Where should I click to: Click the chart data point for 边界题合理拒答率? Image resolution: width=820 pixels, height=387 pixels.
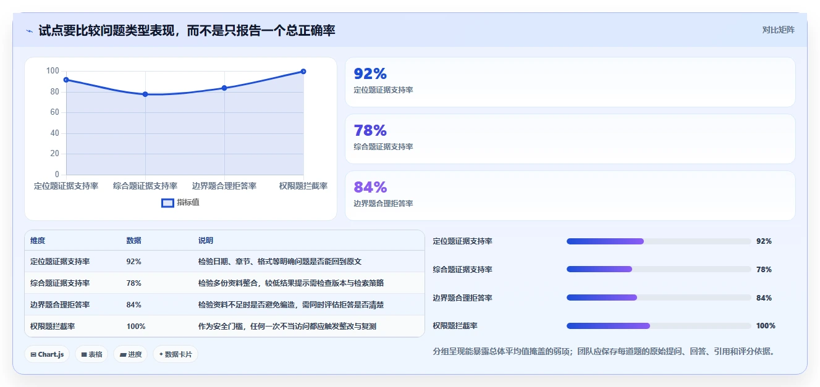[x=224, y=88]
